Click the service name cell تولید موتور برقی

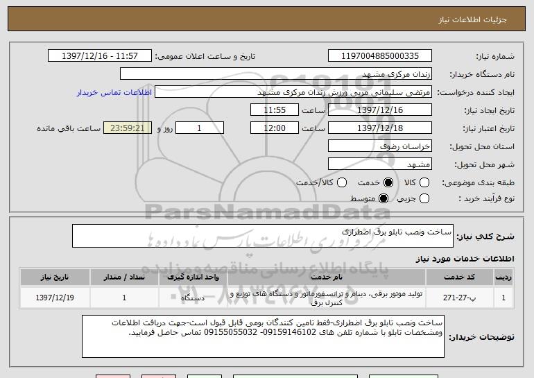pyautogui.click(x=327, y=298)
